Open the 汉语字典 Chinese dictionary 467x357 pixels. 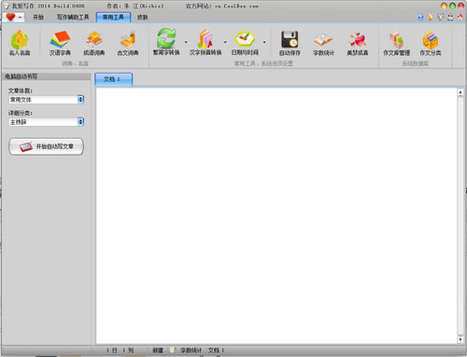pyautogui.click(x=60, y=43)
